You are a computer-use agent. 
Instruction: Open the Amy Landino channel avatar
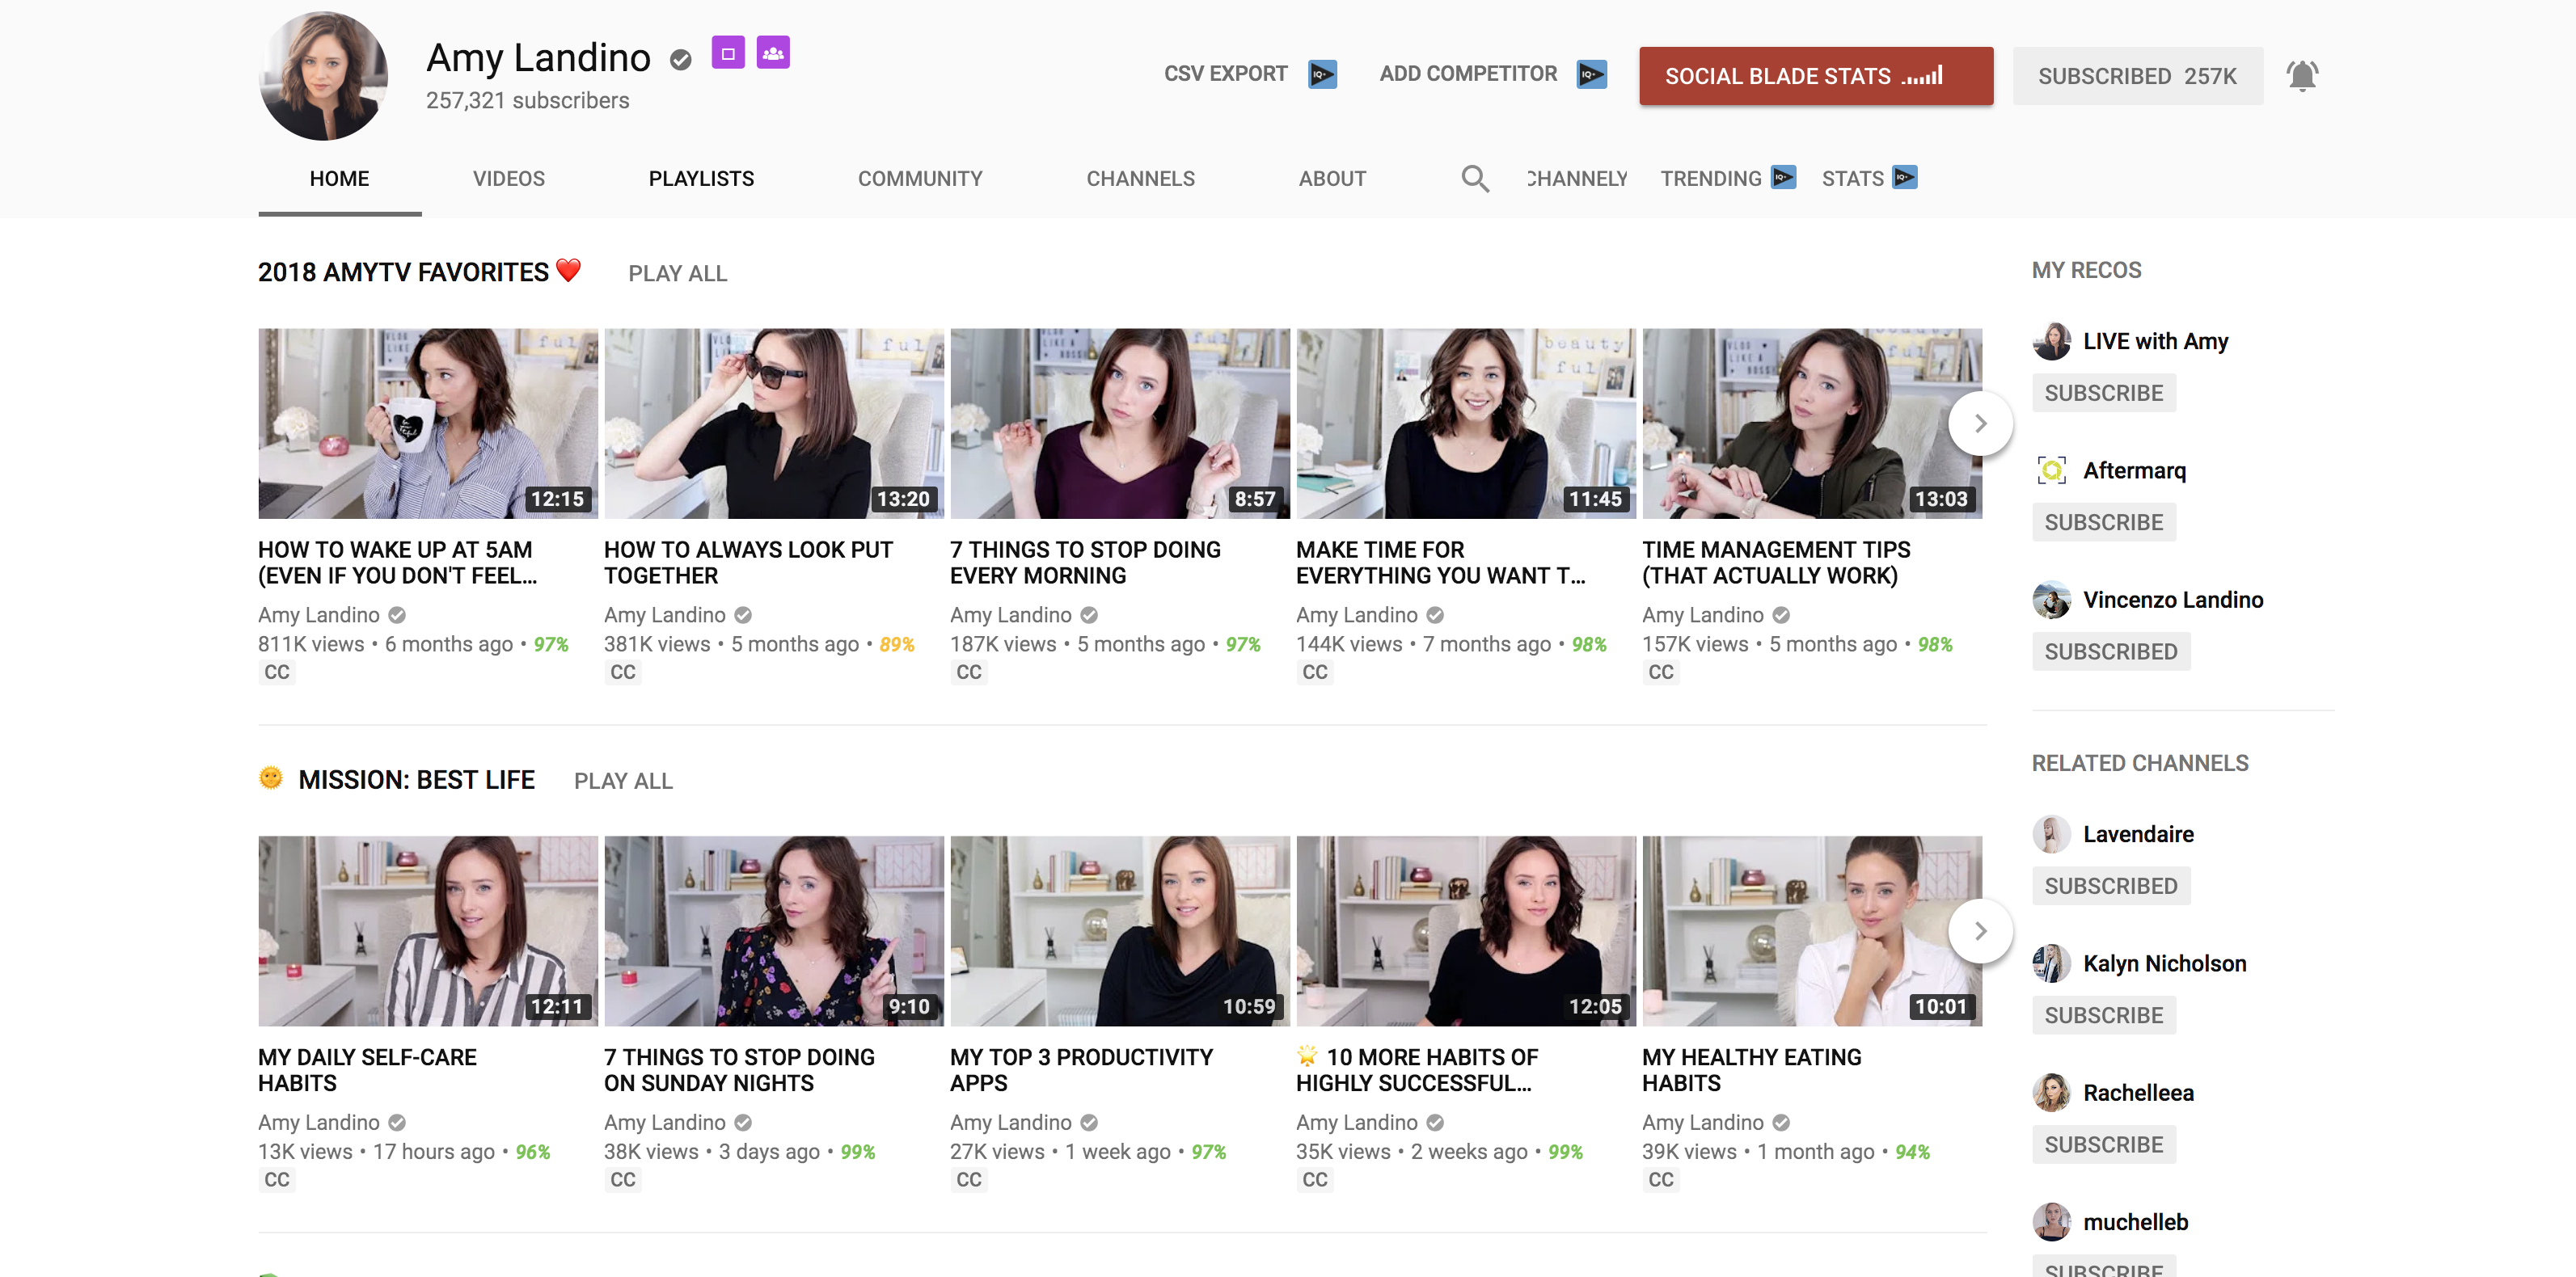point(323,76)
